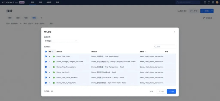
Task: Click the blue 下一步 button
Action: click(171, 91)
